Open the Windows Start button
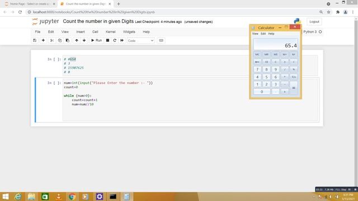 pos(5,197)
